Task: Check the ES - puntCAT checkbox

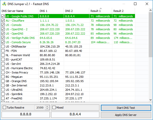Action: tap(3, 59)
